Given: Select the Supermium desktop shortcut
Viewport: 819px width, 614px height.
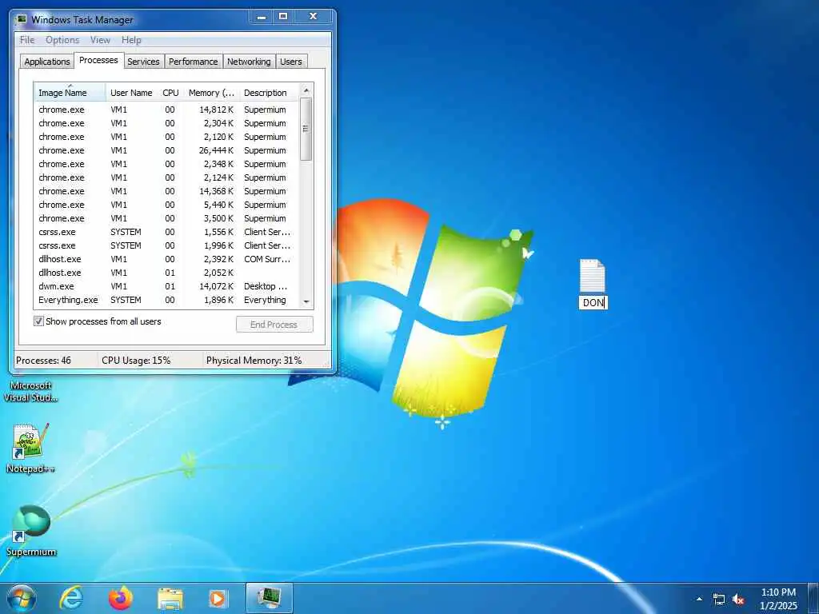Looking at the screenshot, I should (31, 531).
